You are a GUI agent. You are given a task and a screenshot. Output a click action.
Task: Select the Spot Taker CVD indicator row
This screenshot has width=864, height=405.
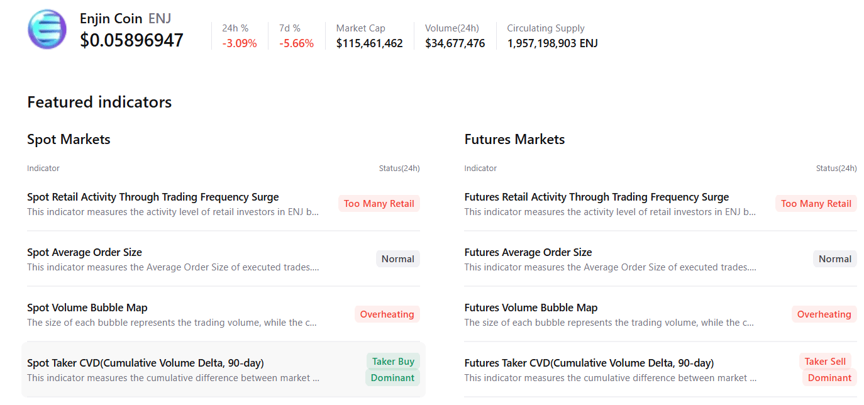click(x=145, y=363)
